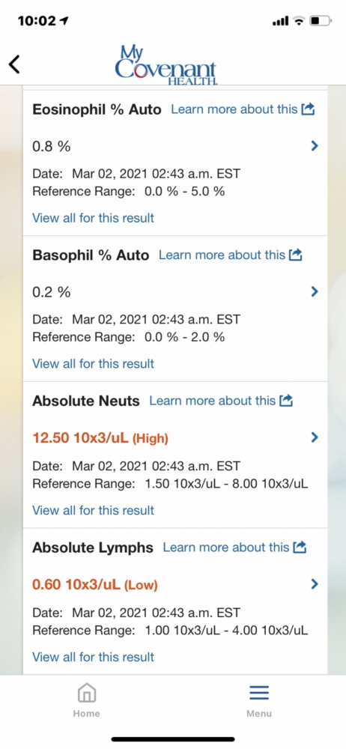View all for Eosinophil result
346x749 pixels.
(x=93, y=218)
